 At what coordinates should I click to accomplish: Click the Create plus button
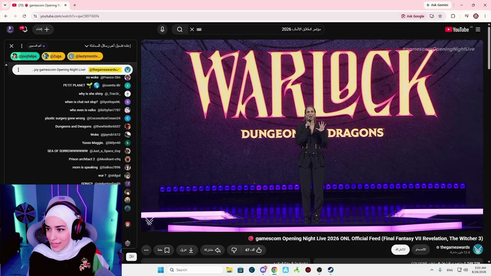43,30
